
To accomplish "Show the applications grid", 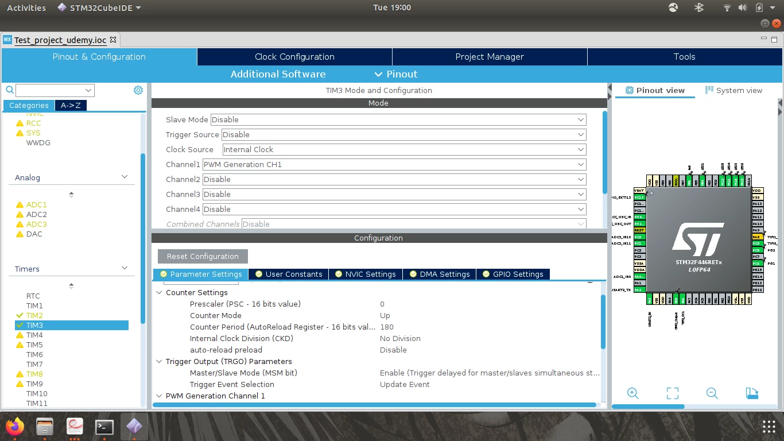I will [769, 427].
